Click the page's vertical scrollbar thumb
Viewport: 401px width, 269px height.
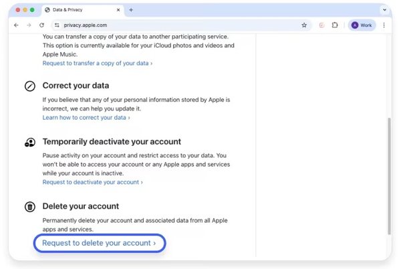coord(389,176)
